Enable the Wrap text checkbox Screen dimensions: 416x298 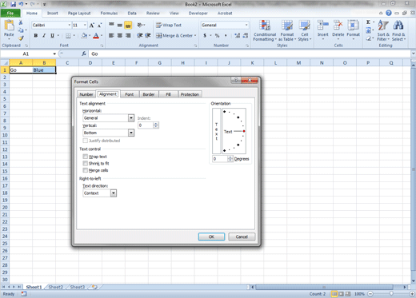(86, 157)
